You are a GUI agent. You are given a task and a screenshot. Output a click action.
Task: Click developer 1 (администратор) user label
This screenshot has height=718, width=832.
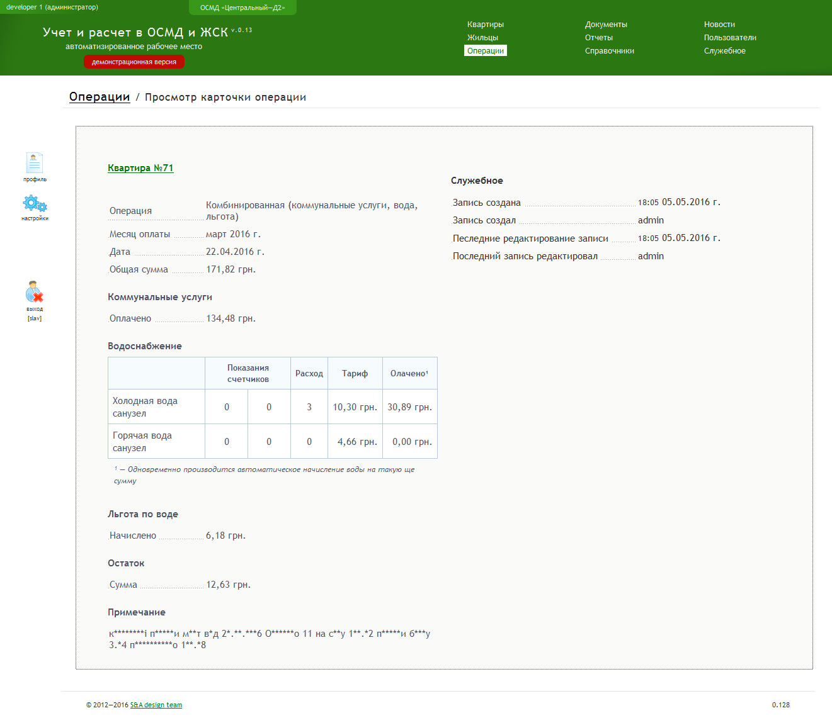(x=52, y=7)
